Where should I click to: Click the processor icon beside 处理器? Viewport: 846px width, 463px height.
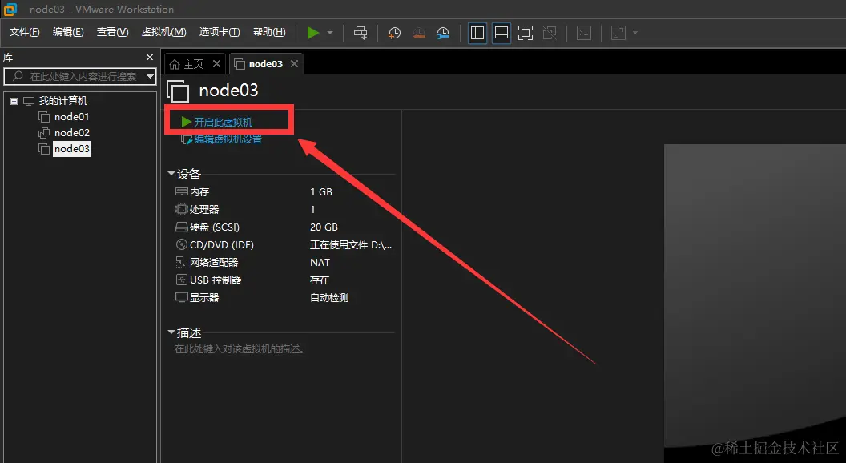182,209
